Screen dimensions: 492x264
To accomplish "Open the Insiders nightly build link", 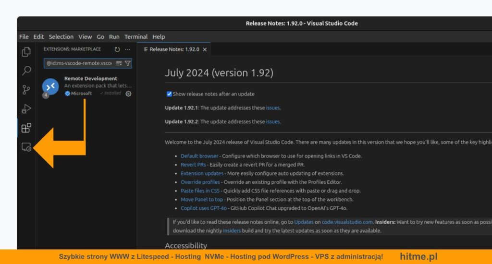I will 232,231.
